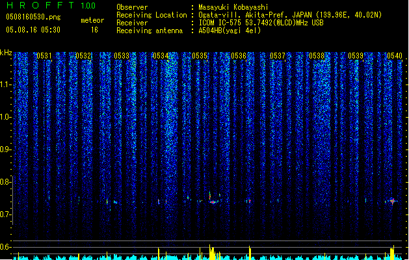The image size is (409, 260).
Task: Click the yellow intensity bars below 0540
Action: 392,252
